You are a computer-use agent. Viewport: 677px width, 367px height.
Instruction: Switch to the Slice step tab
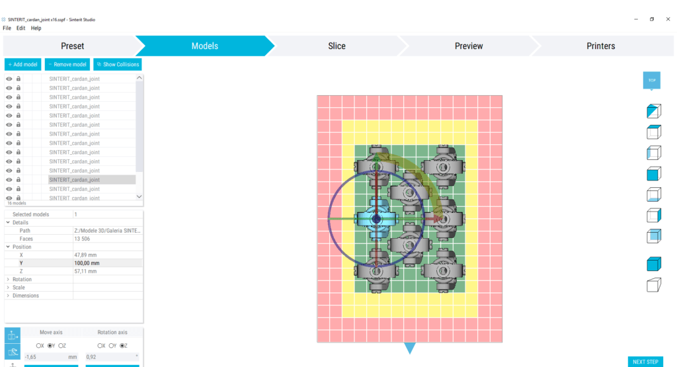pos(337,46)
